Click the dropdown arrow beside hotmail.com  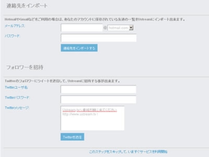(x=131, y=28)
